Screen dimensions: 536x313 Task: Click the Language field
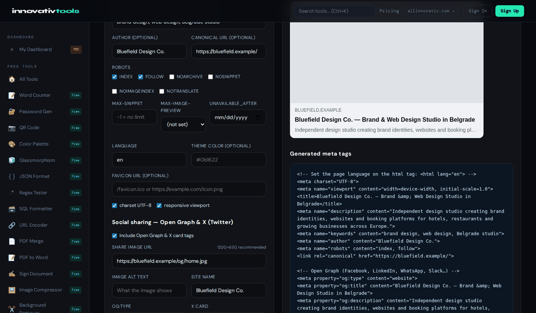[x=149, y=160]
